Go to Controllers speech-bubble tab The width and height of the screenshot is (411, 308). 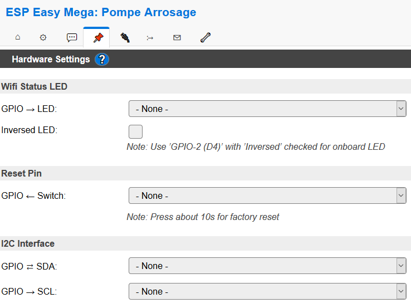point(72,37)
